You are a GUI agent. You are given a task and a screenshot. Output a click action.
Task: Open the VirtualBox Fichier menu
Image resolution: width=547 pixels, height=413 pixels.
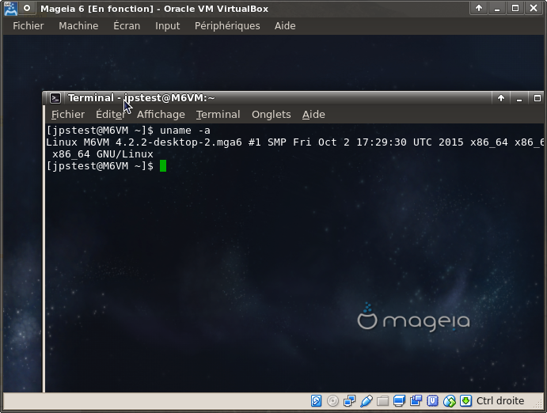[x=28, y=26]
